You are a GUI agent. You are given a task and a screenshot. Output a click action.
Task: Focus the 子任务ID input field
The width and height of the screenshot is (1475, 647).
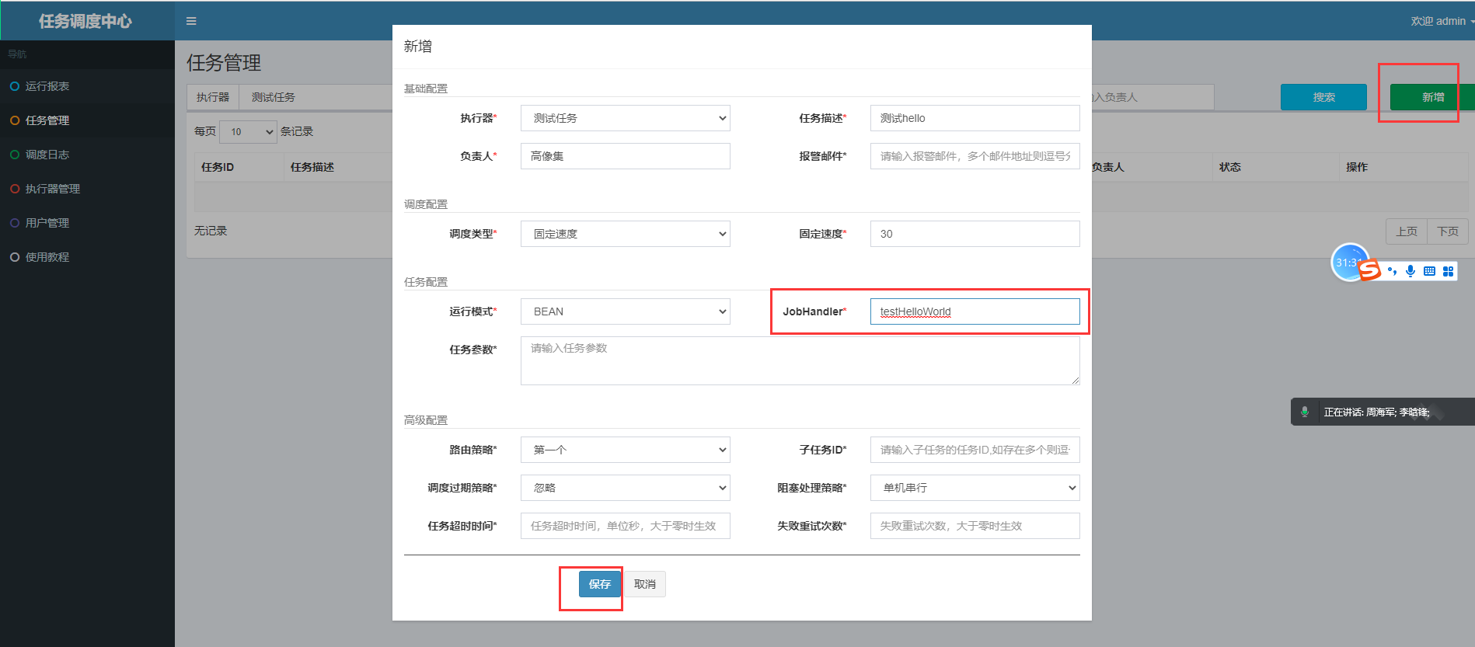tap(975, 450)
